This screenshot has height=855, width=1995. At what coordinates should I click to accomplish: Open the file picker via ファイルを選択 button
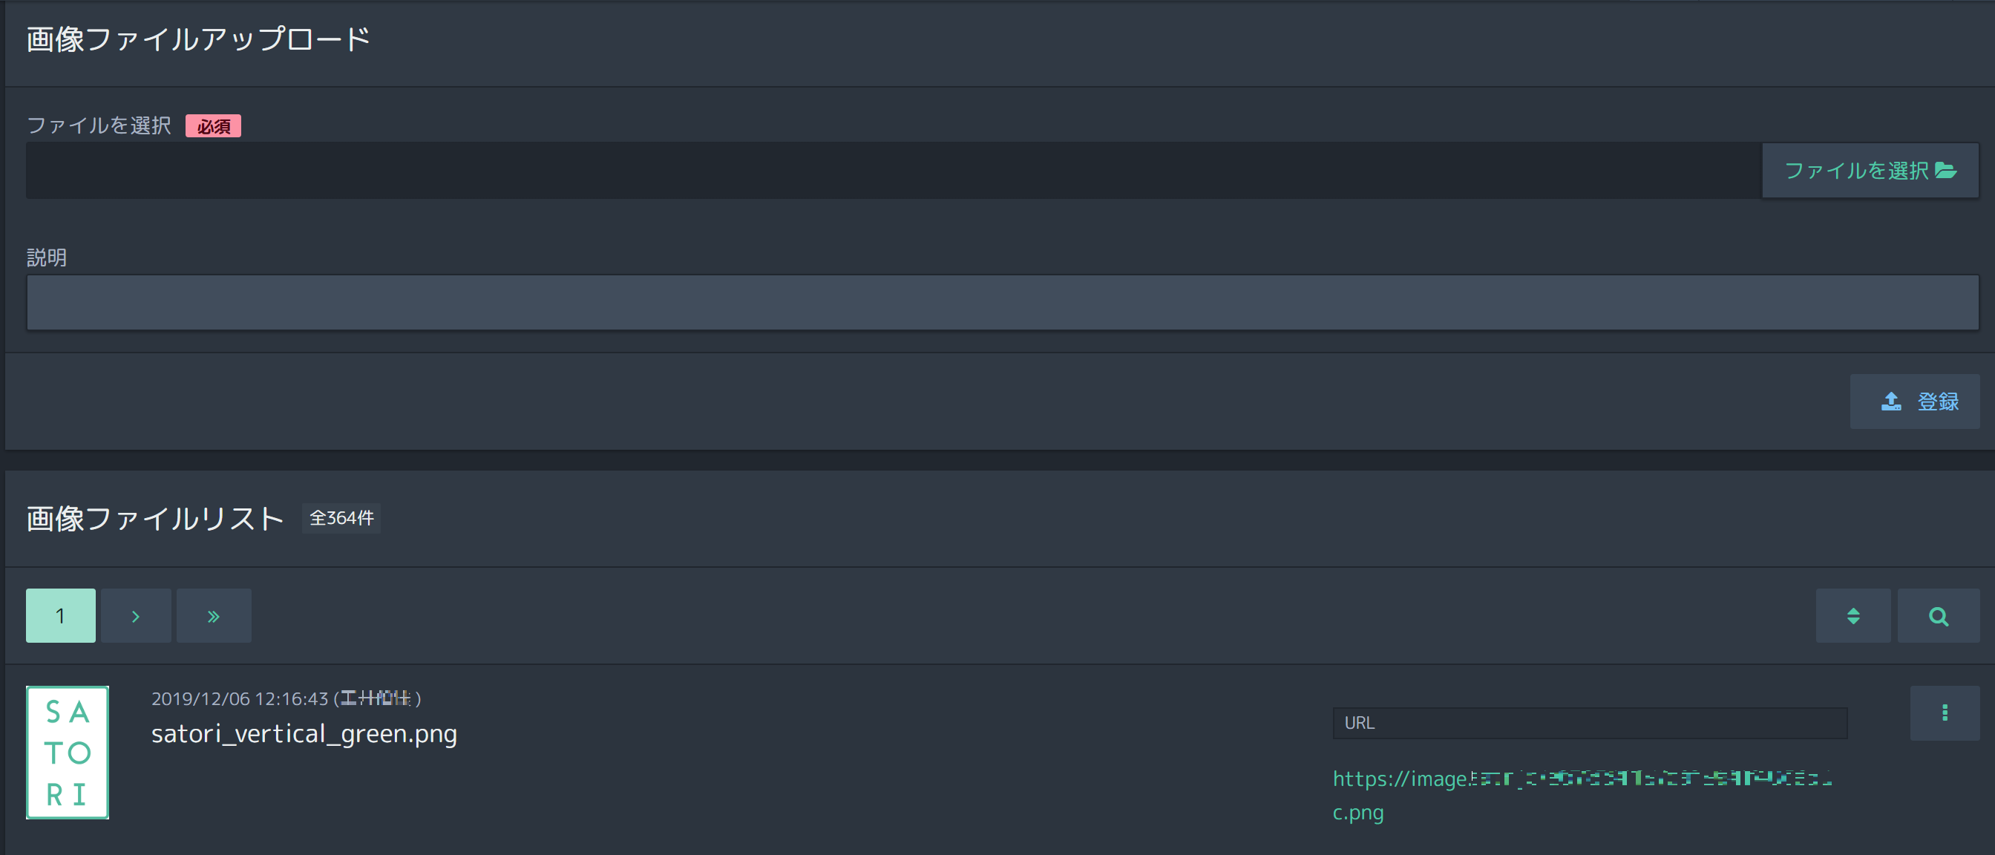point(1870,171)
